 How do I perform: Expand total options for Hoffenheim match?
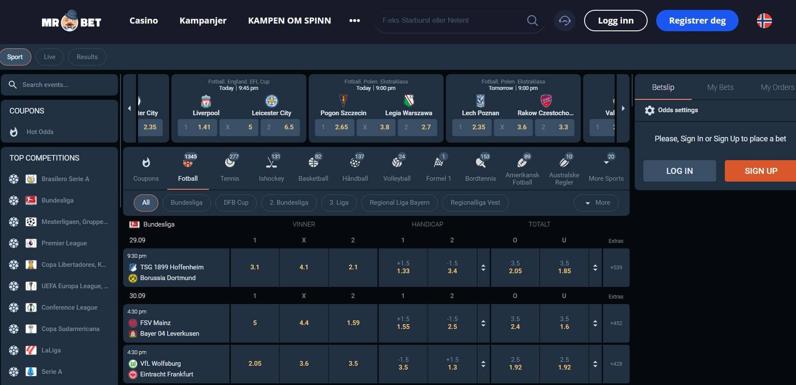click(x=595, y=268)
